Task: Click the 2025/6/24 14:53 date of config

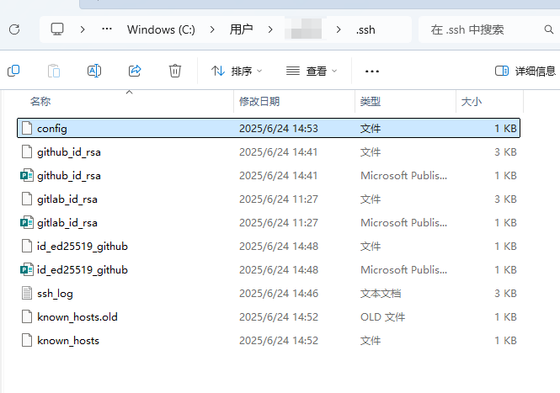Action: pyautogui.click(x=279, y=128)
